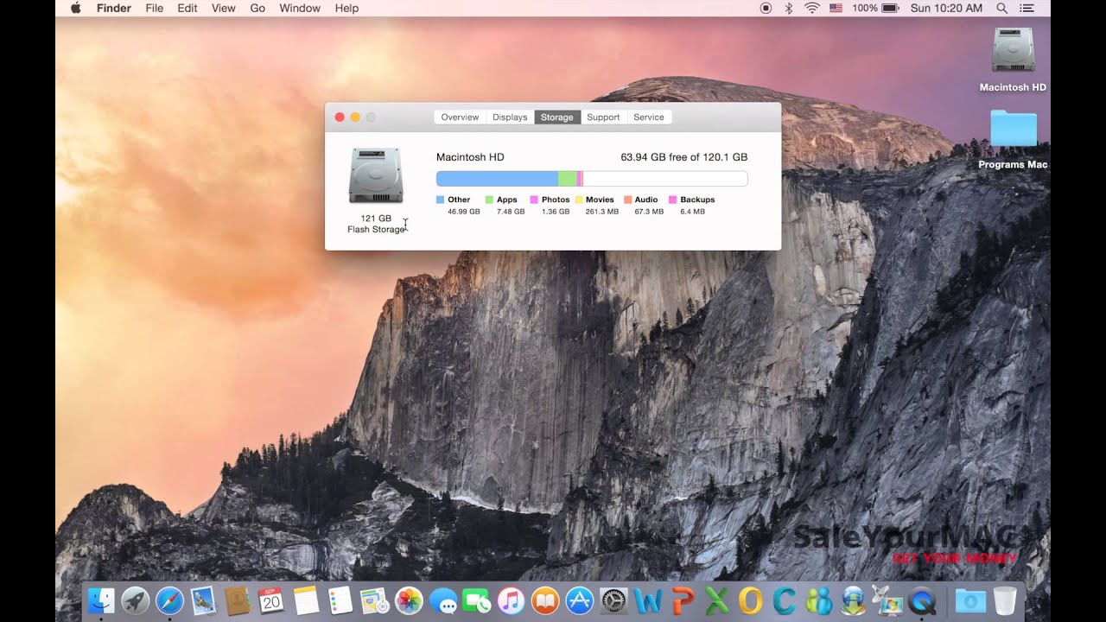
Task: Open Reminders list icon in dock
Action: 340,600
